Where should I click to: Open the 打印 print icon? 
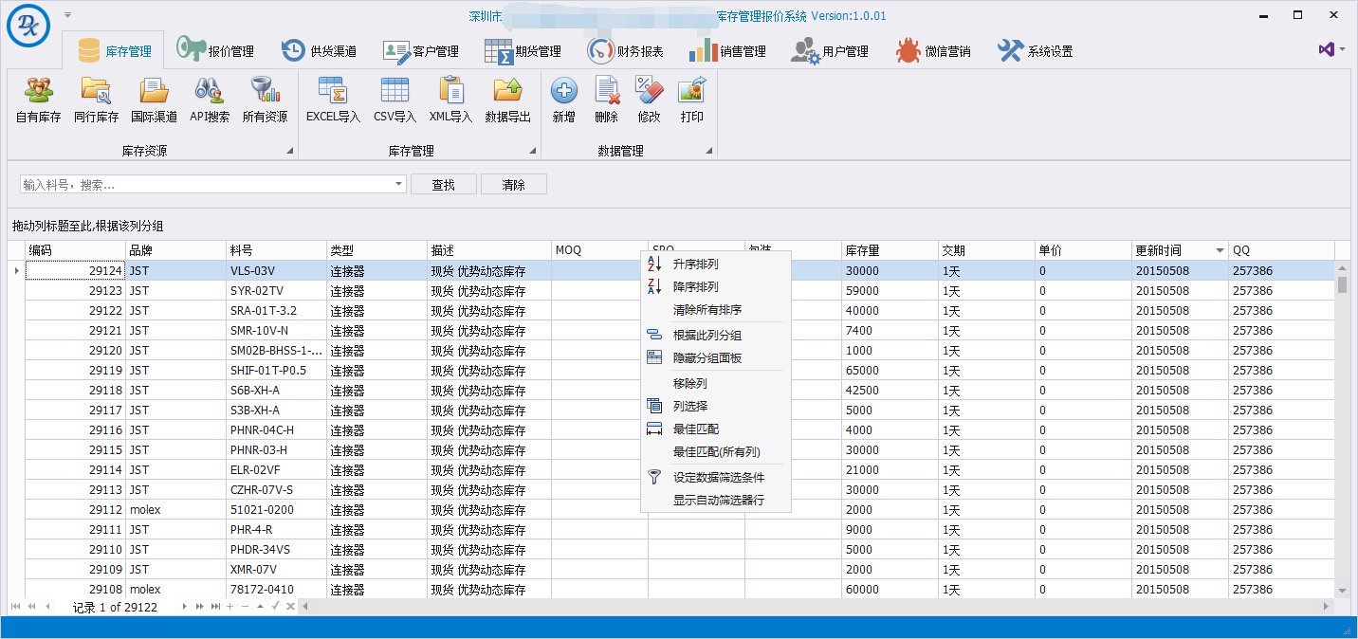pos(691,92)
